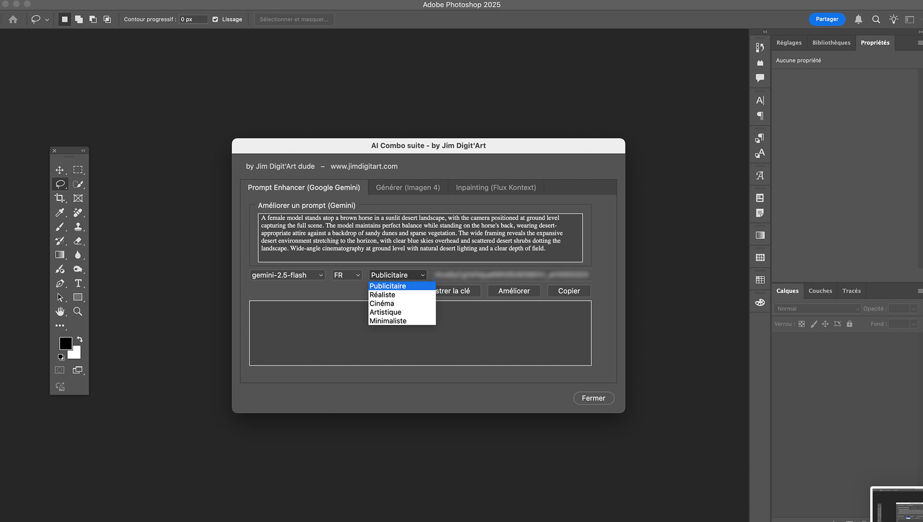Switch to the Bibliothèques panel tab
The image size is (923, 522).
831,43
